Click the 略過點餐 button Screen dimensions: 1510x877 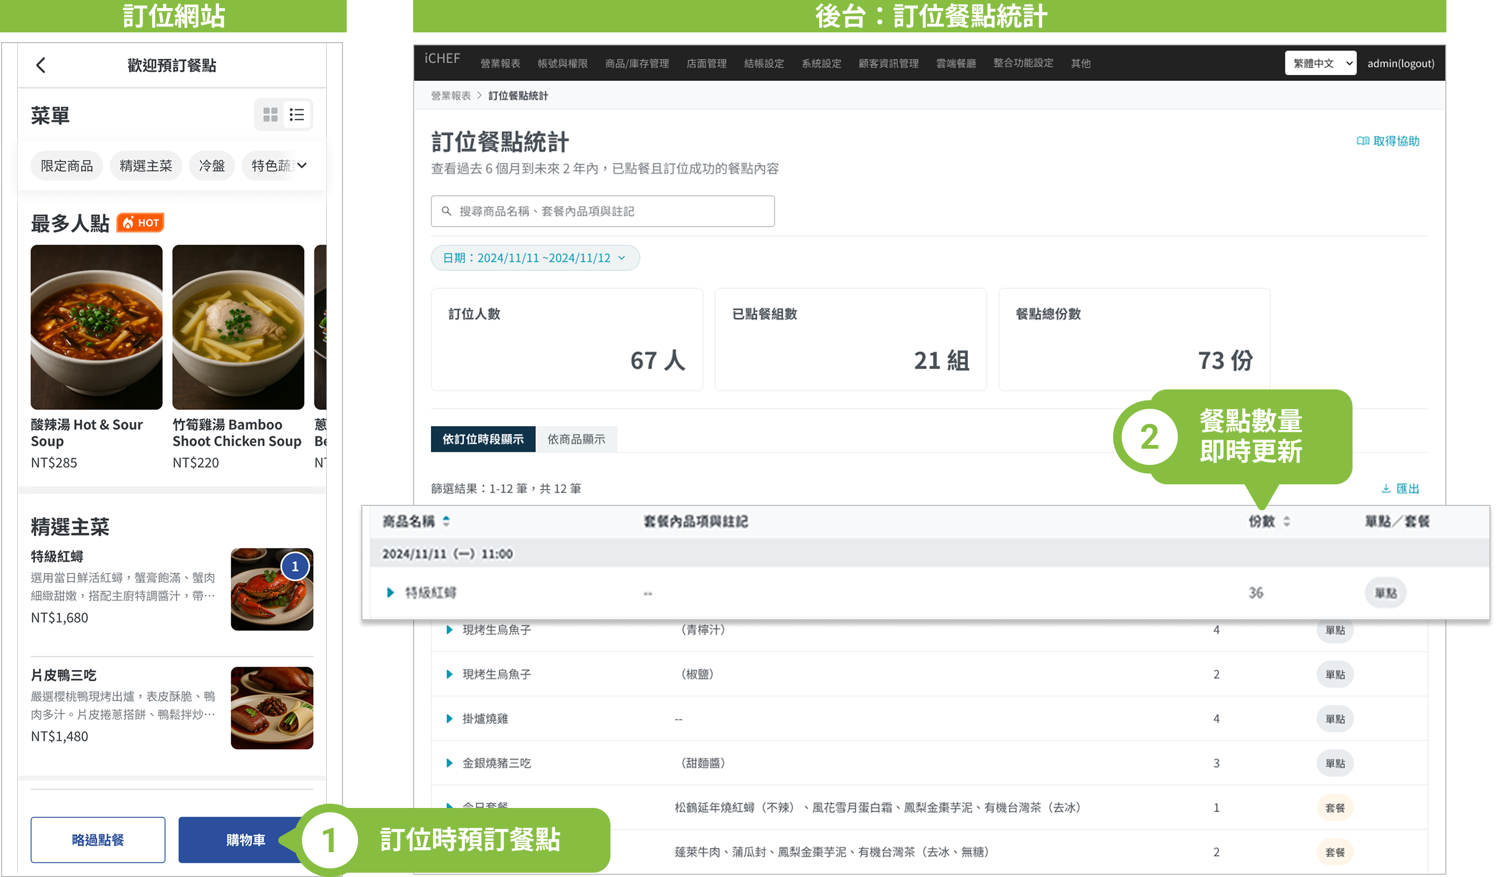pos(98,839)
